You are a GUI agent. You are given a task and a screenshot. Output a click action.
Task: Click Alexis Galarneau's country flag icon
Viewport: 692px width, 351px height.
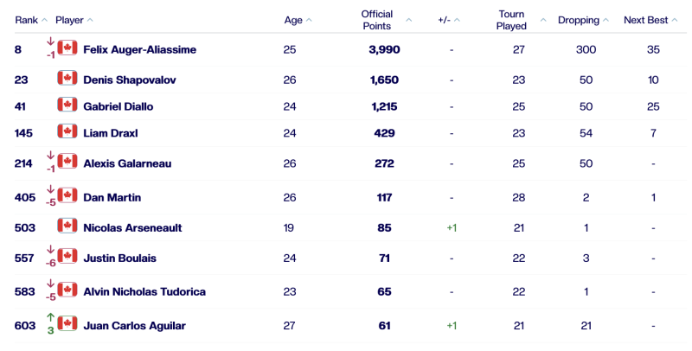67,163
